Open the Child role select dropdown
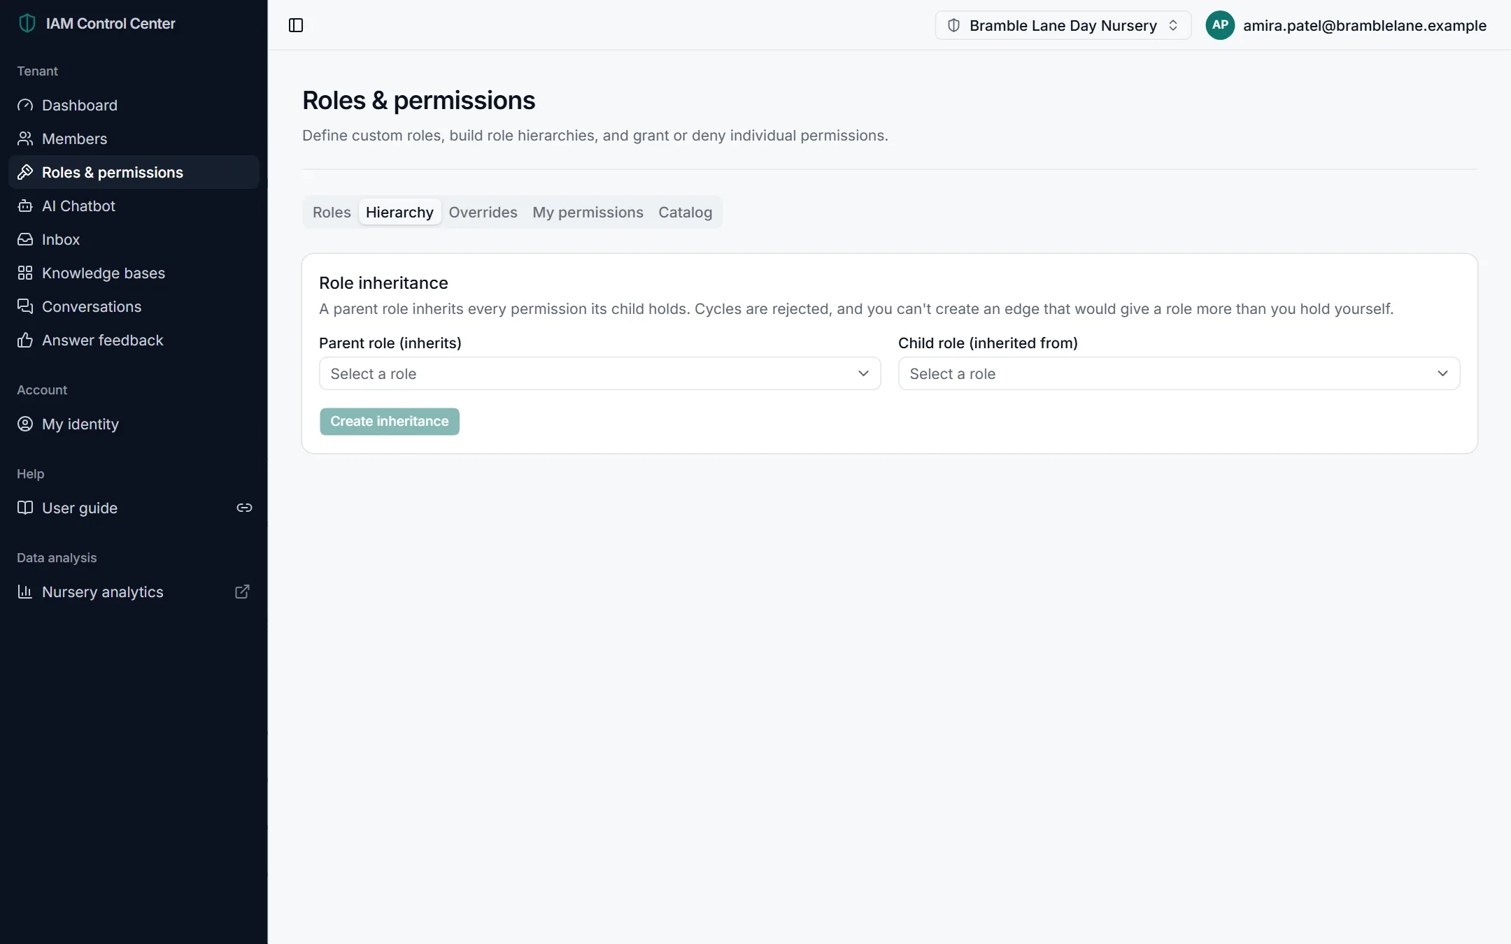Screen dimensions: 1511x944 coord(1179,373)
